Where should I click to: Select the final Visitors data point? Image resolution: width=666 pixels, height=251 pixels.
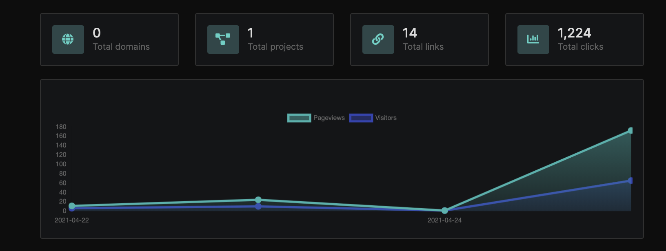[630, 181]
